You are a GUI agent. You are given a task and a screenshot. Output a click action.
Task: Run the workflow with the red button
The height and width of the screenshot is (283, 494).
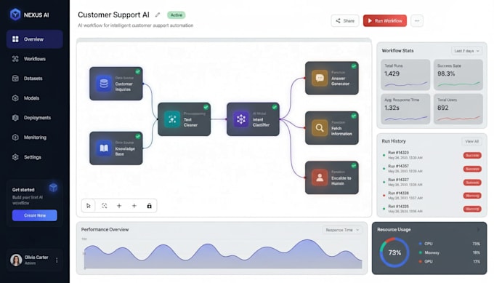[x=385, y=21]
